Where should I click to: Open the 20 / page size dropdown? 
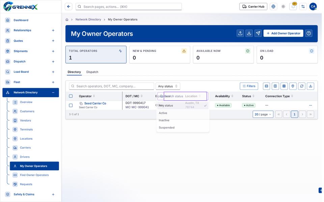pos(263,114)
